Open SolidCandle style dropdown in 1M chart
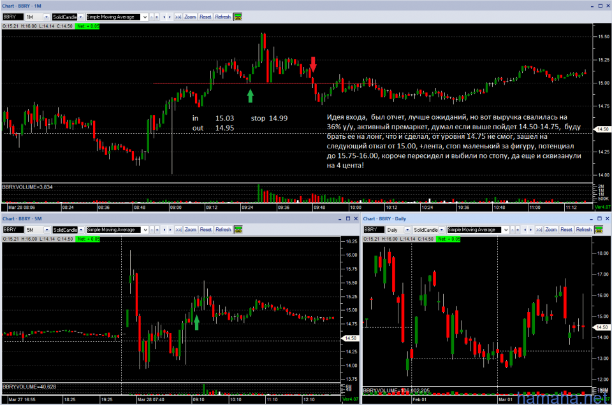Viewport: 612px width, 405px height. [81, 17]
